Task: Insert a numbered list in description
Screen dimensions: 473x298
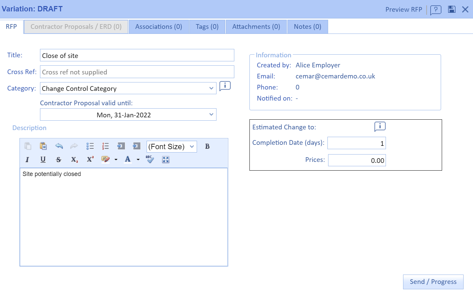Action: point(106,146)
